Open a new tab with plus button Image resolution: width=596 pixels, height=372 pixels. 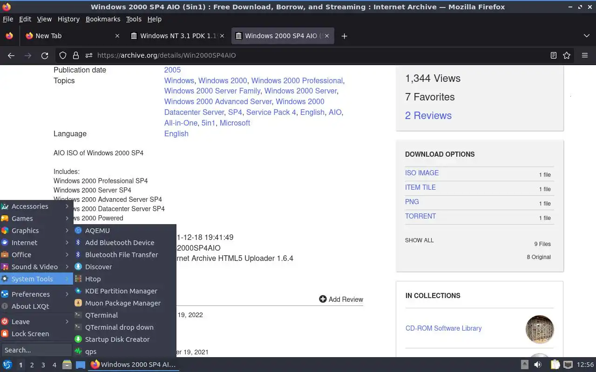344,36
